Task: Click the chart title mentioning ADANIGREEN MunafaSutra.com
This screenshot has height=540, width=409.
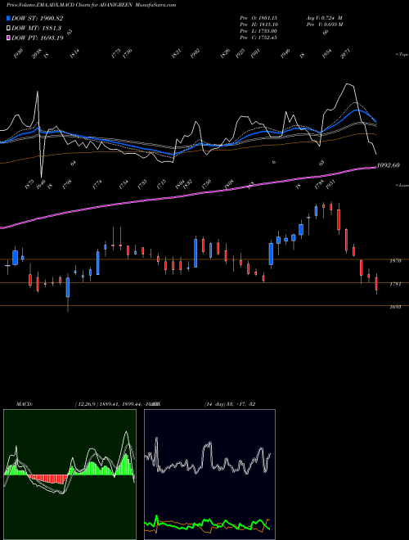Action: pyautogui.click(x=92, y=5)
